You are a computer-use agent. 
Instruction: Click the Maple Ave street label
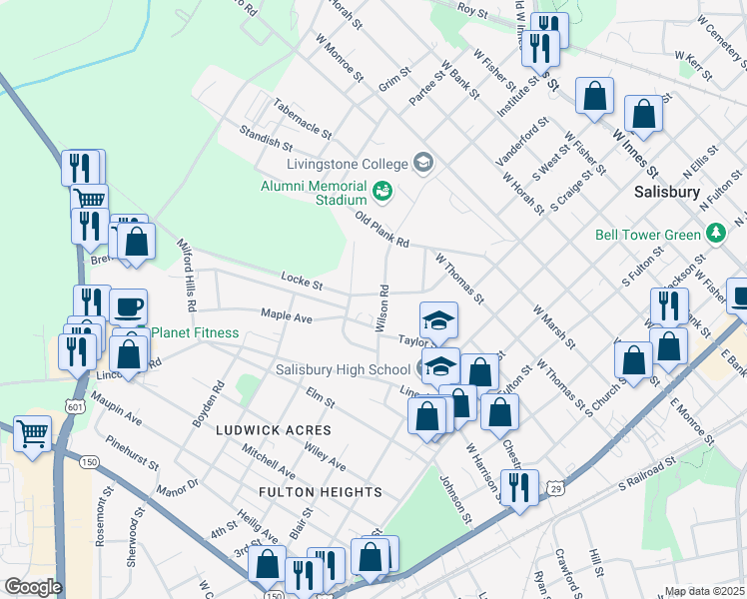click(287, 315)
